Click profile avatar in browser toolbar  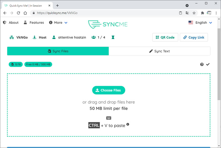coord(209,13)
